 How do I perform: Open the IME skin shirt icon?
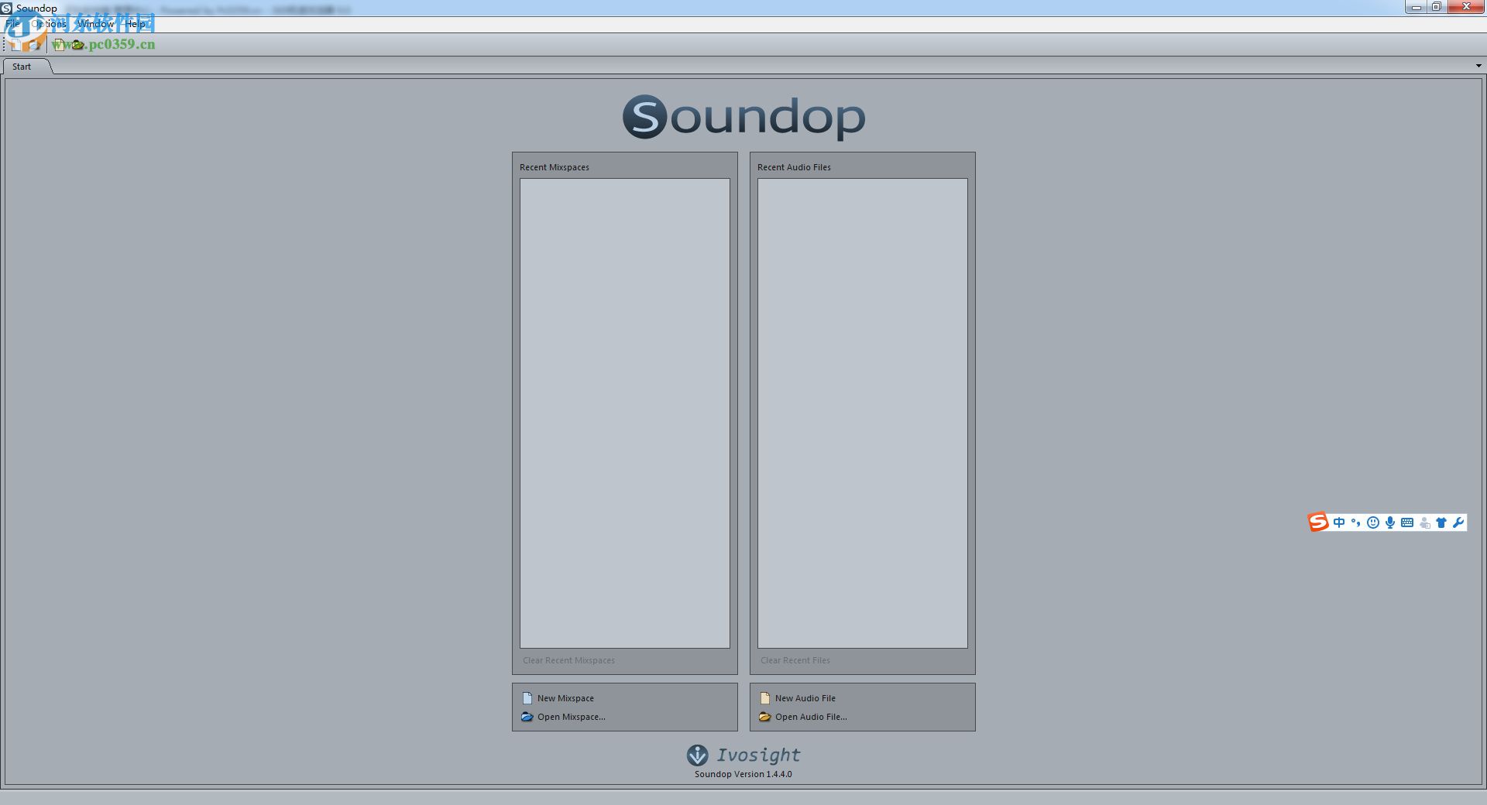[1441, 522]
